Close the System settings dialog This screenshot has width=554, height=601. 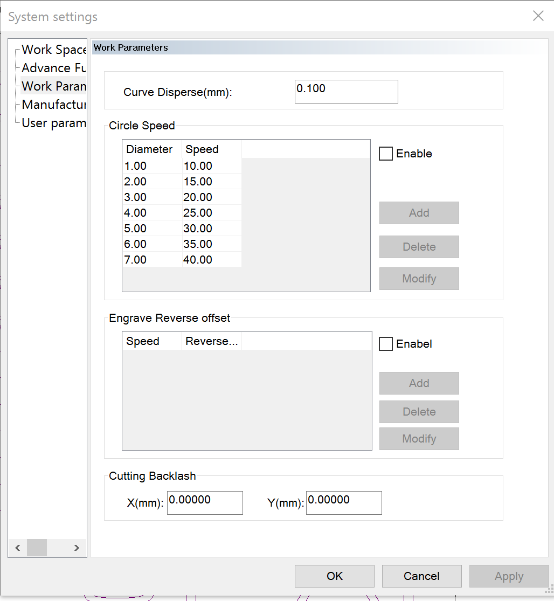pos(538,16)
